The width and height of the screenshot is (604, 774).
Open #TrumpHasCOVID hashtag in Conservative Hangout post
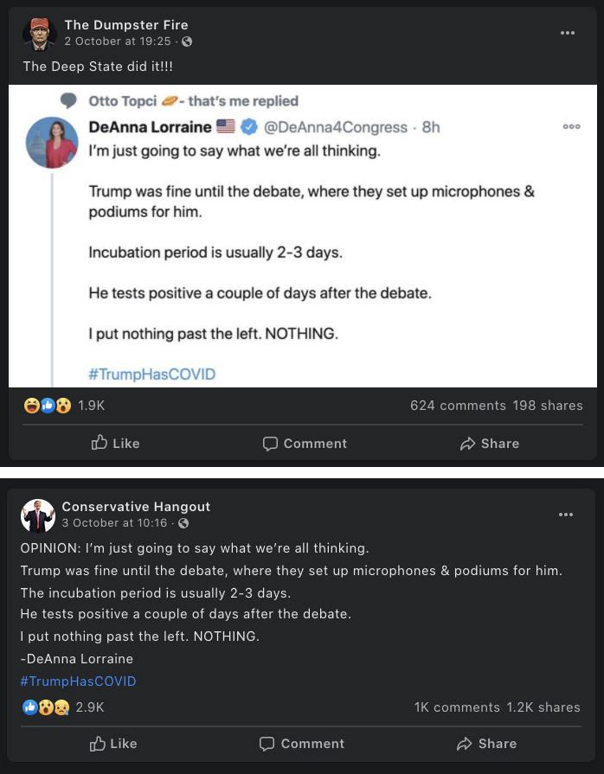(78, 681)
